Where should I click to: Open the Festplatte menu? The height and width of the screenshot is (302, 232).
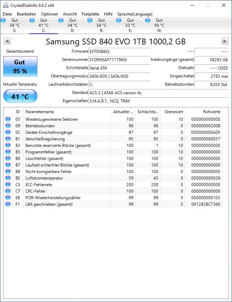91,14
